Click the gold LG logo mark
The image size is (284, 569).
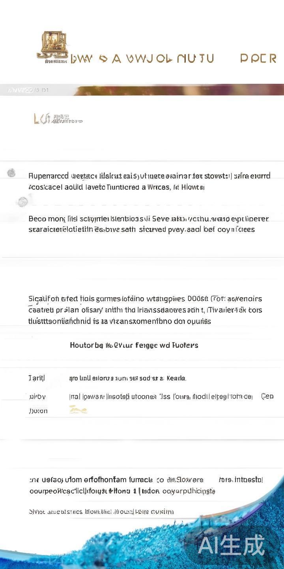tap(41, 118)
